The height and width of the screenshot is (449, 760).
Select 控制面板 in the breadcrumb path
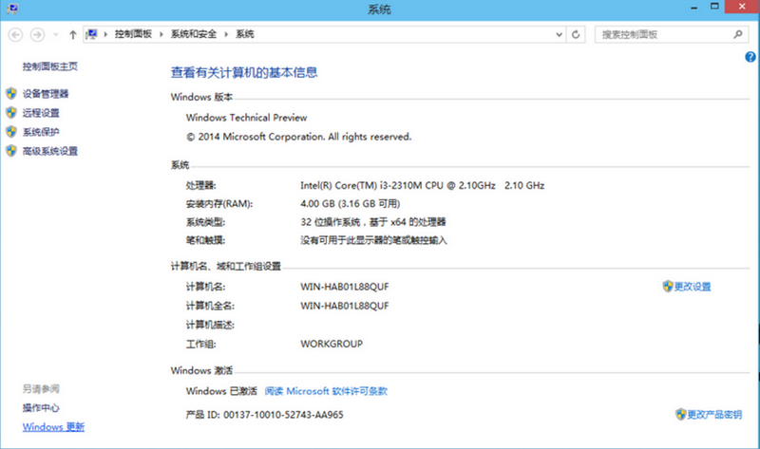pyautogui.click(x=137, y=34)
